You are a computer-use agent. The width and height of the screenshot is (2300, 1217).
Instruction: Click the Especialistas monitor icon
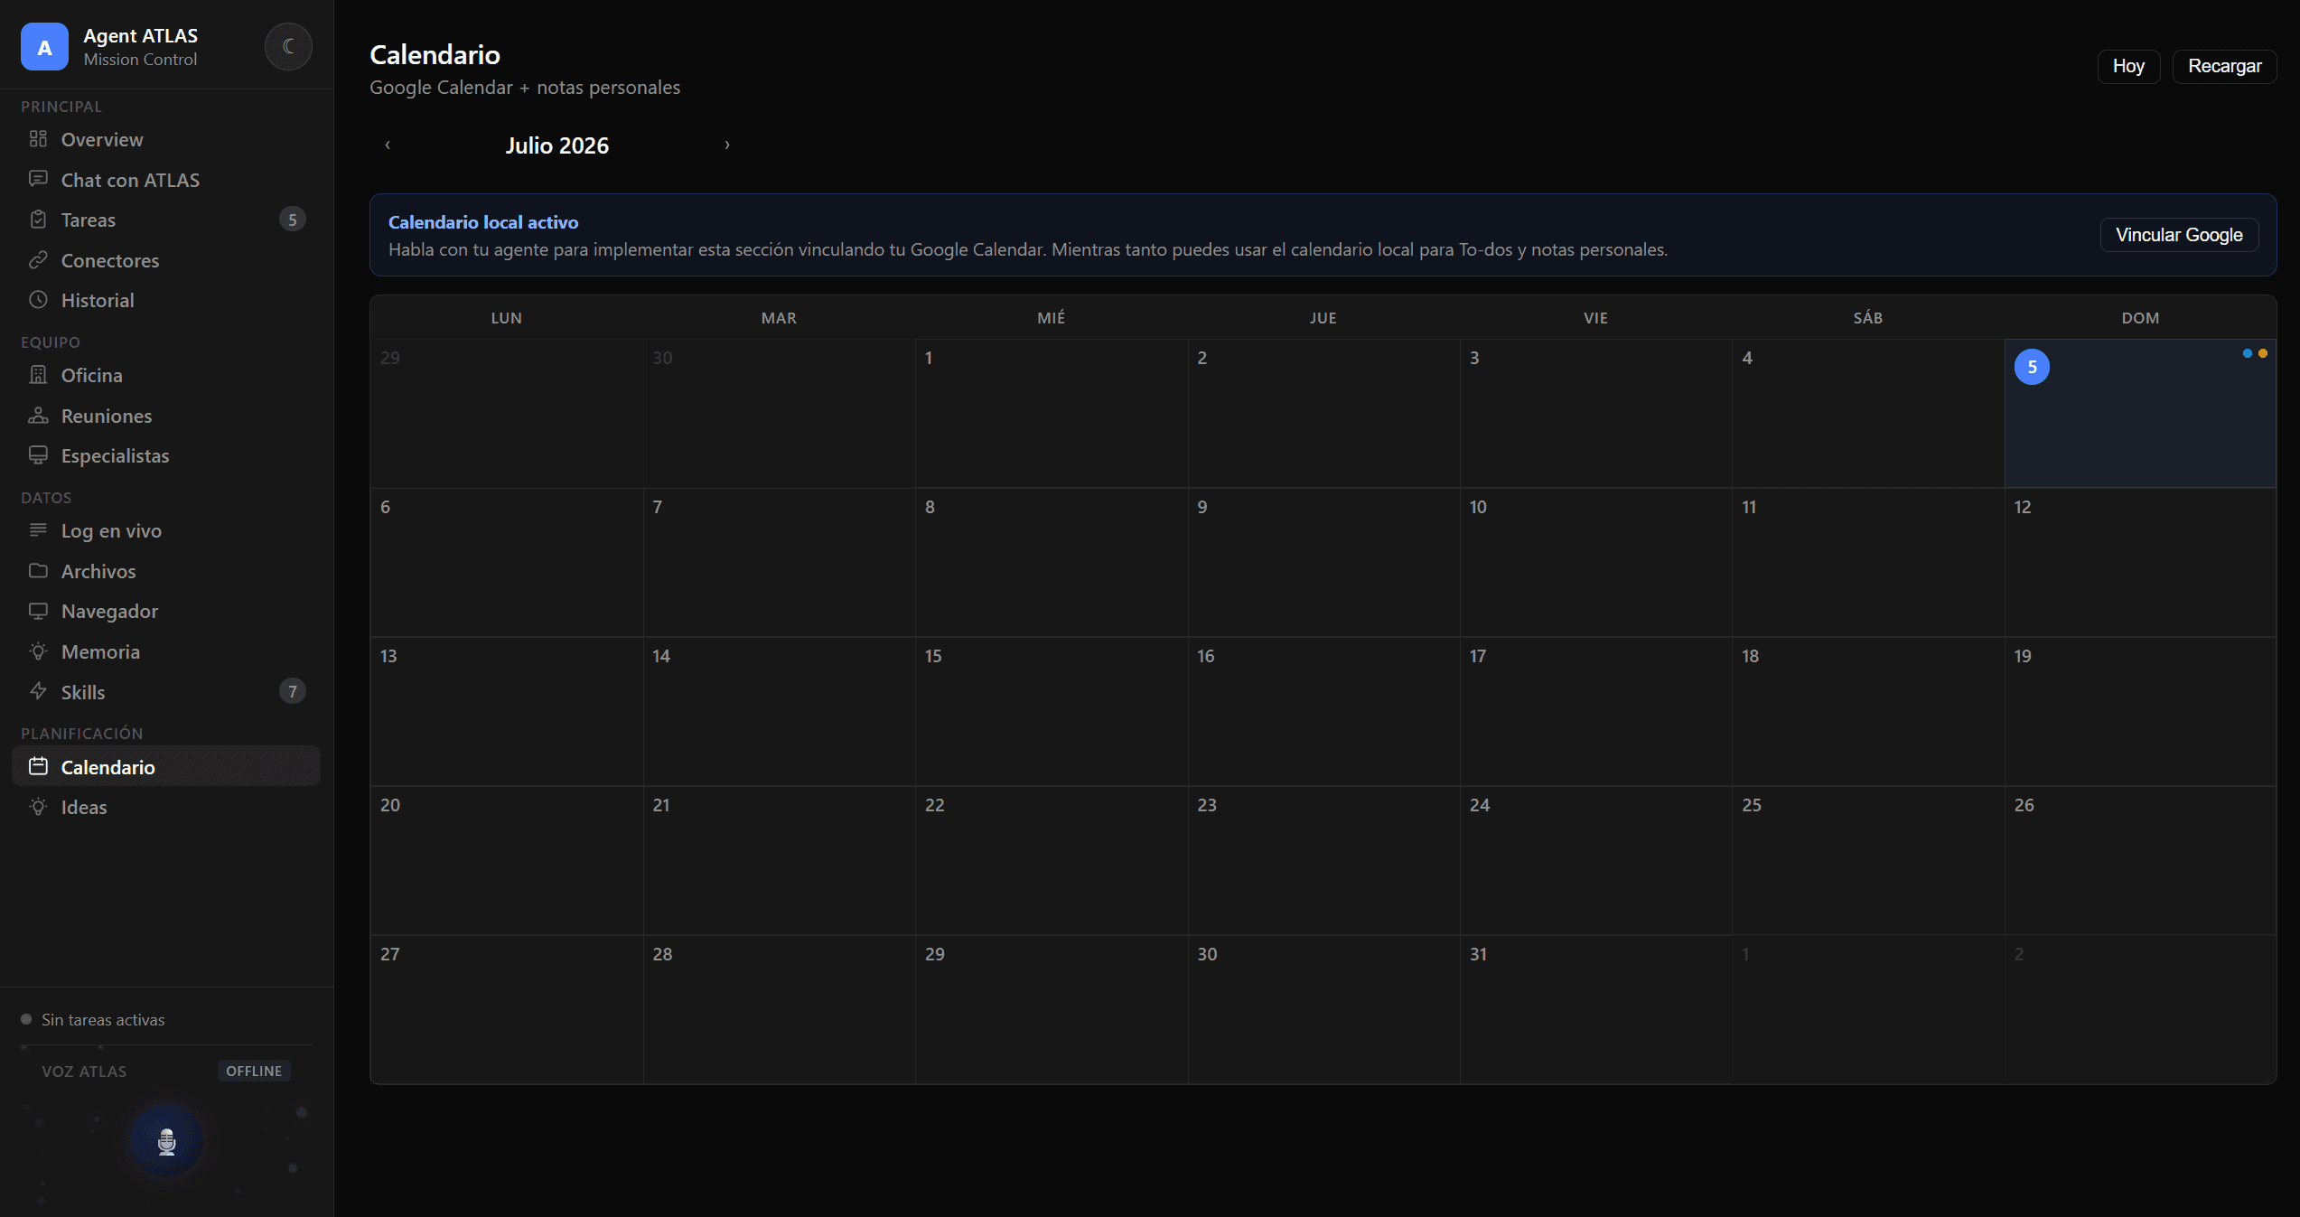pos(38,455)
